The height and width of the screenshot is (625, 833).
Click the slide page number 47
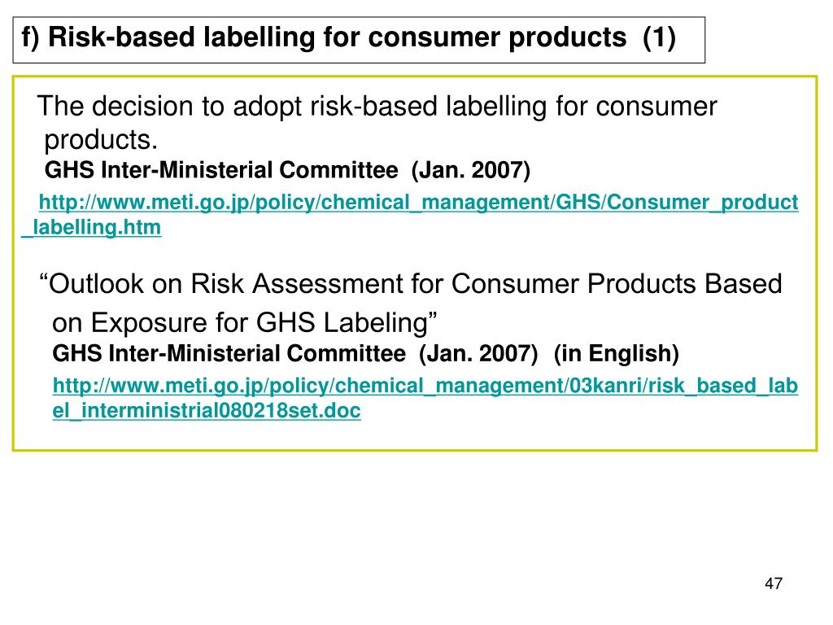pos(774,583)
